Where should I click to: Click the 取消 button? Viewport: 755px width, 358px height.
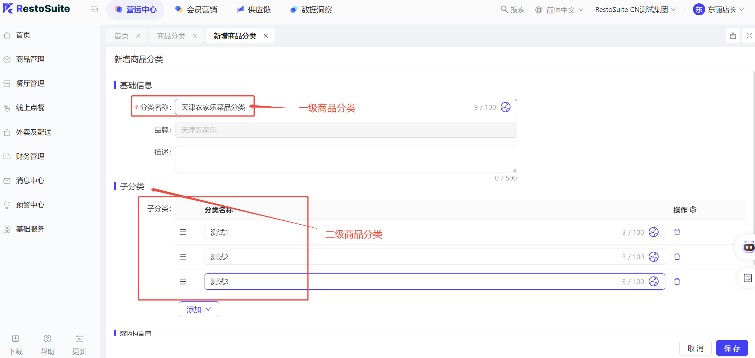point(695,348)
